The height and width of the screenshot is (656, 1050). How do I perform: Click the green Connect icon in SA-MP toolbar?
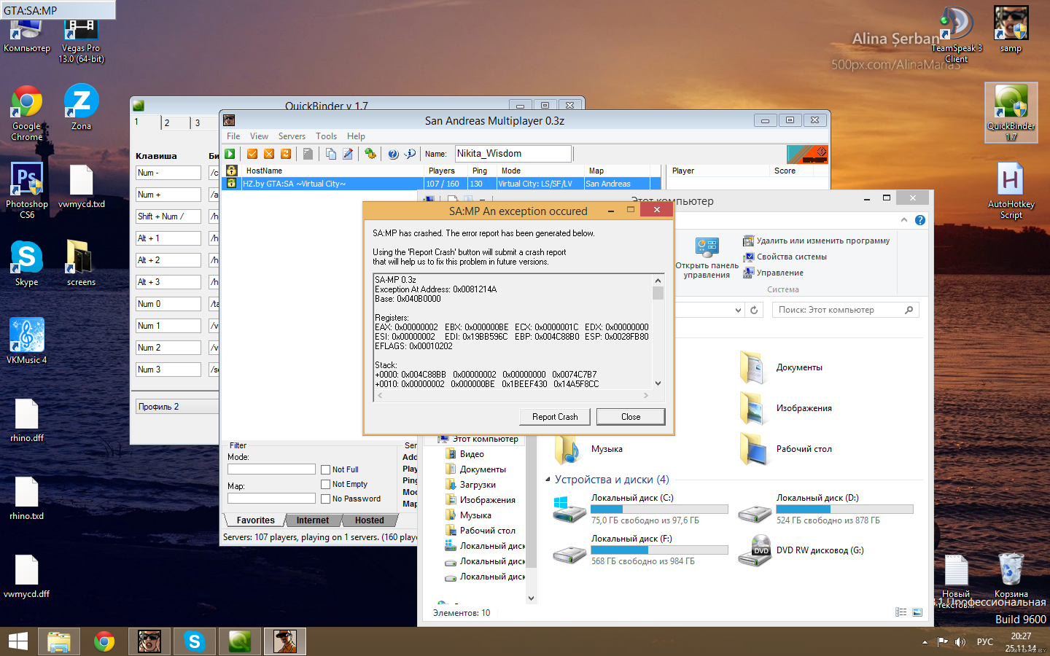pyautogui.click(x=230, y=154)
